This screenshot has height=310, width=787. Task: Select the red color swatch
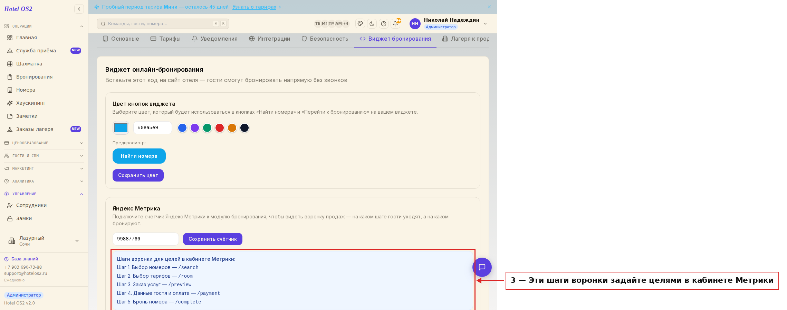tap(220, 128)
